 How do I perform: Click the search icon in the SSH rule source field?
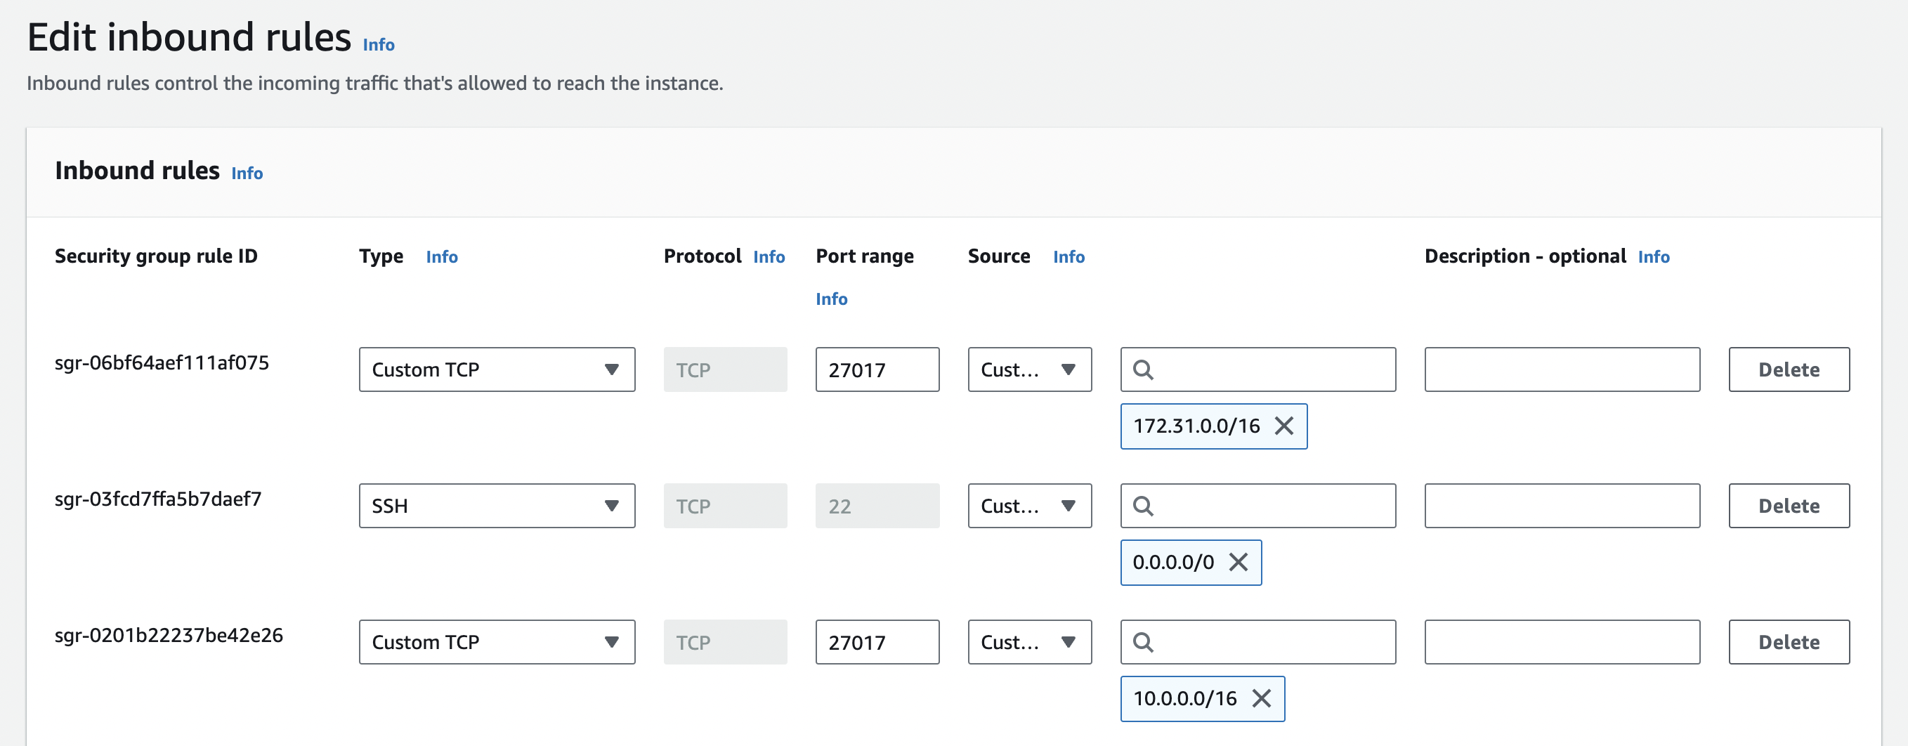tap(1143, 506)
